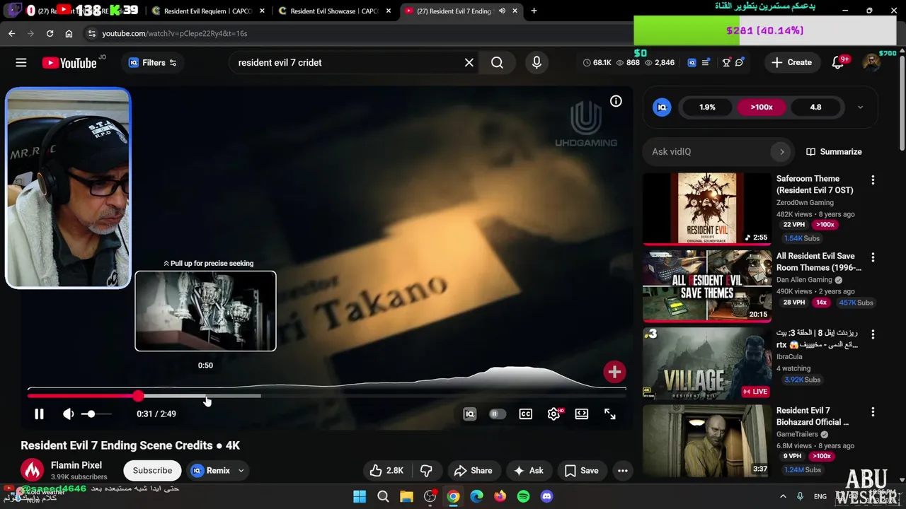This screenshot has width=906, height=509.
Task: Open Flamin Pixel channel avatar
Action: pos(32,470)
